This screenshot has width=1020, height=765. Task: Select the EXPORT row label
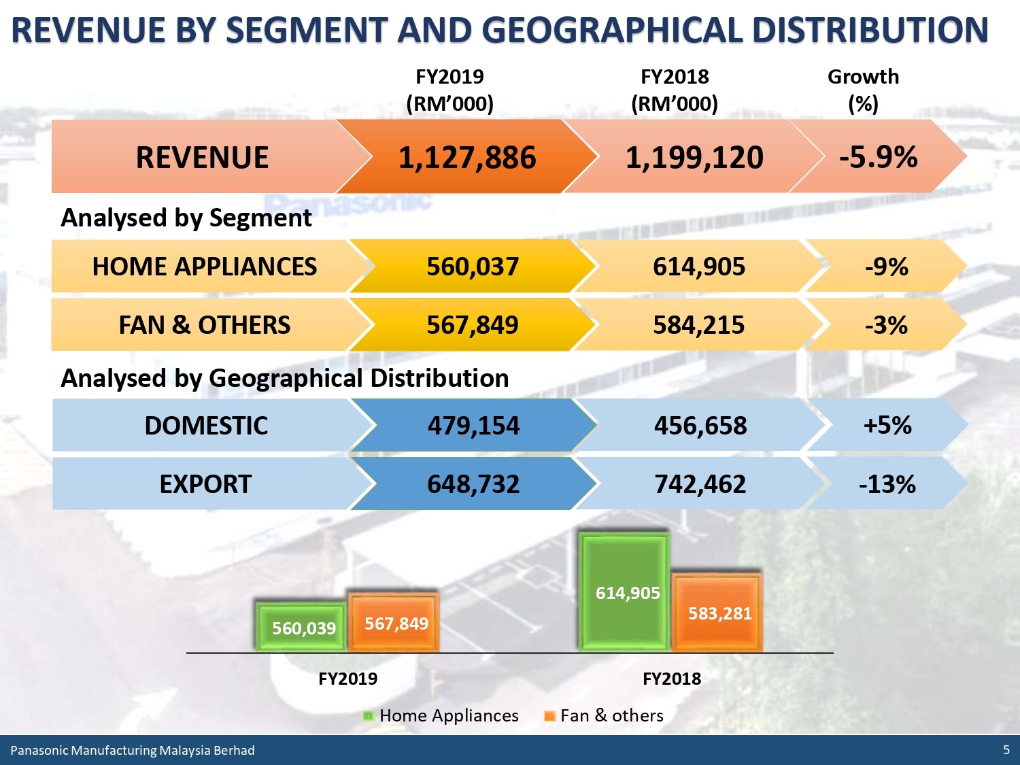pos(205,484)
